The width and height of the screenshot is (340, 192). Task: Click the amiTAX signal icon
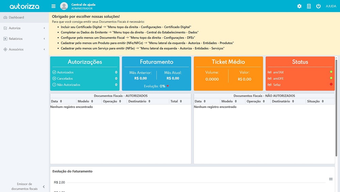[x=270, y=73]
